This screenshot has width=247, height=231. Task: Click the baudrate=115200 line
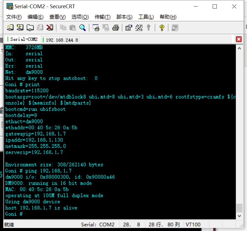[x=27, y=91]
